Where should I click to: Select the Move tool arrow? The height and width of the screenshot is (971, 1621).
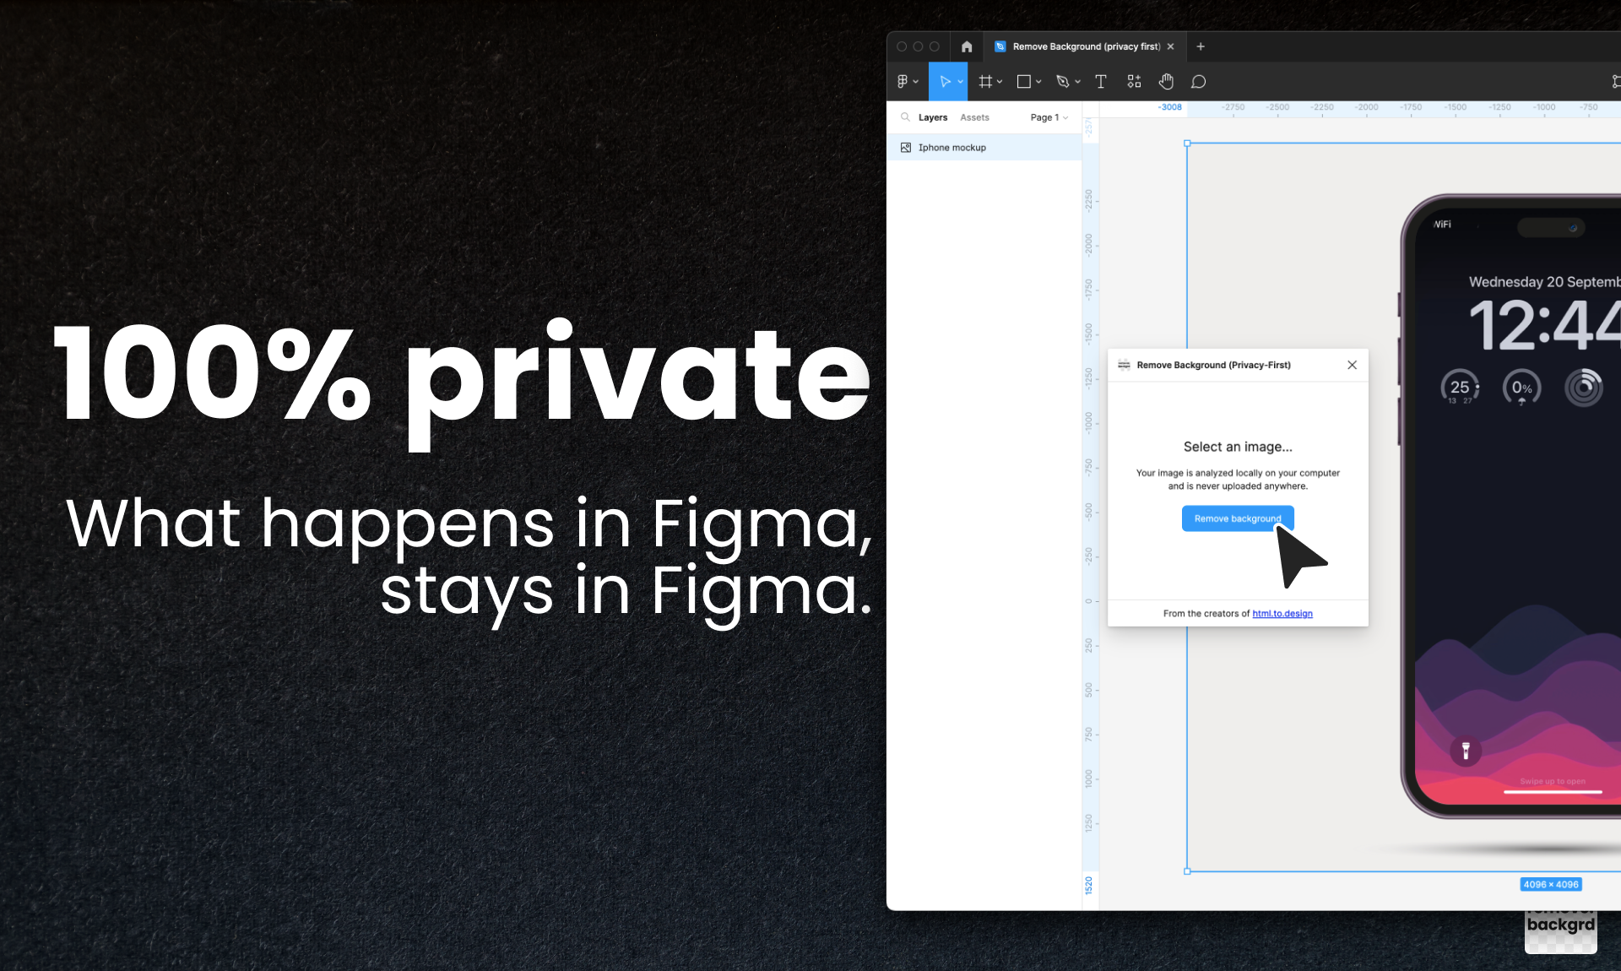coord(944,82)
